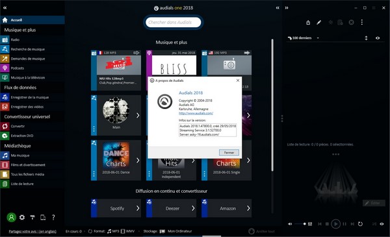Click the MP3 audio format setting
Viewport: 390px width, 237px height.
(113, 231)
